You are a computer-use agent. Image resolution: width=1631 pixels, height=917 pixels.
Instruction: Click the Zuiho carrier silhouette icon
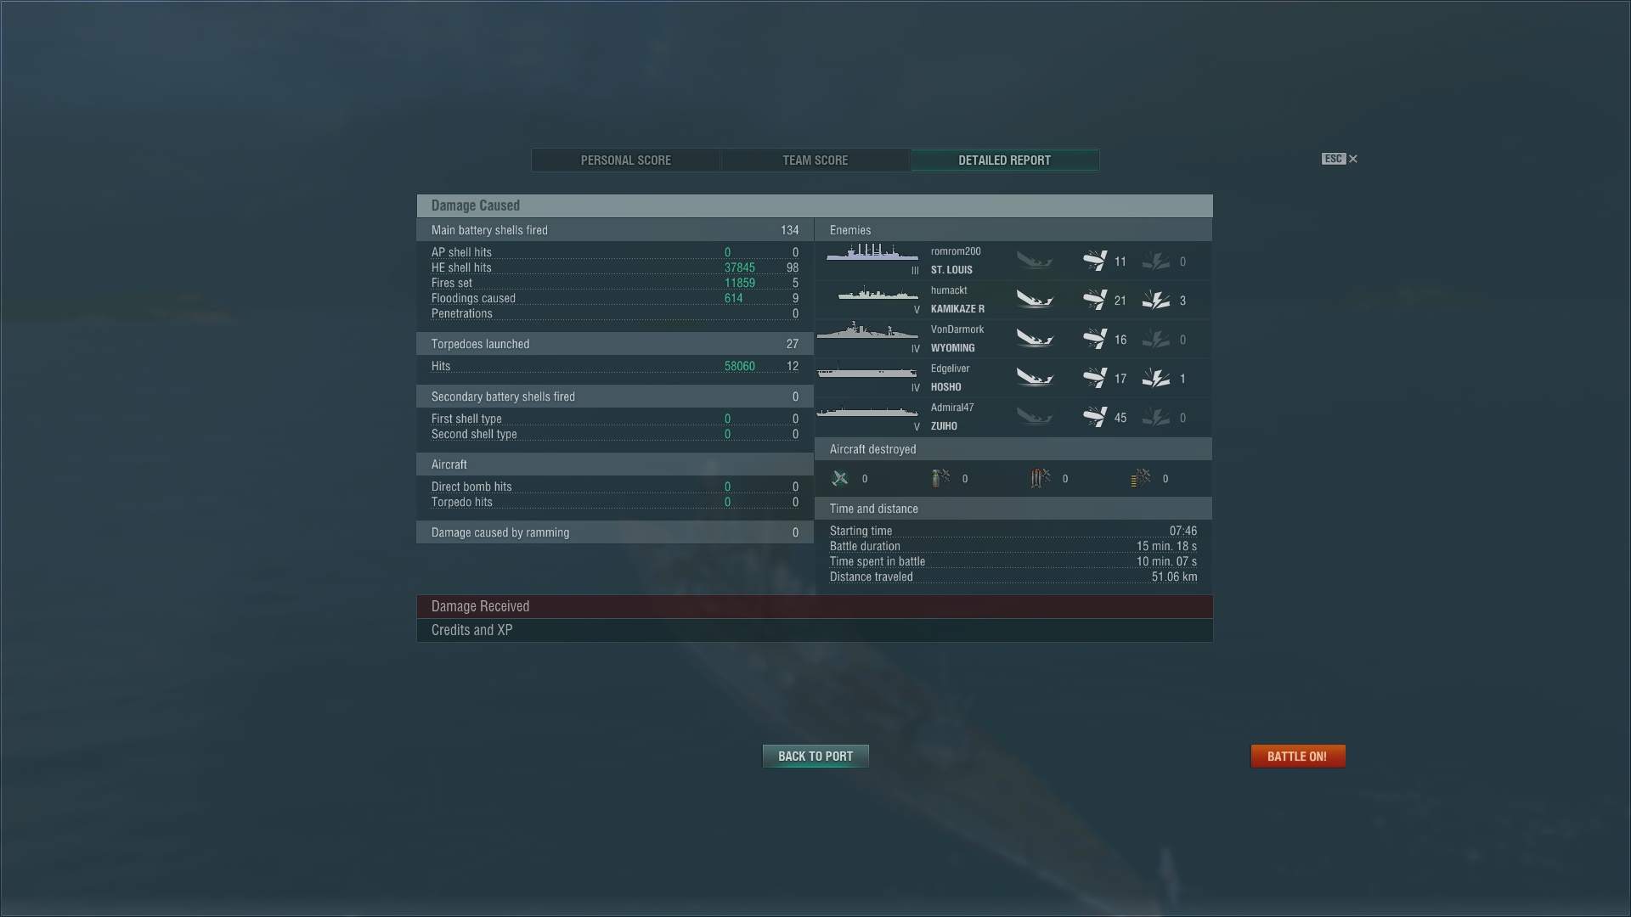tap(867, 412)
